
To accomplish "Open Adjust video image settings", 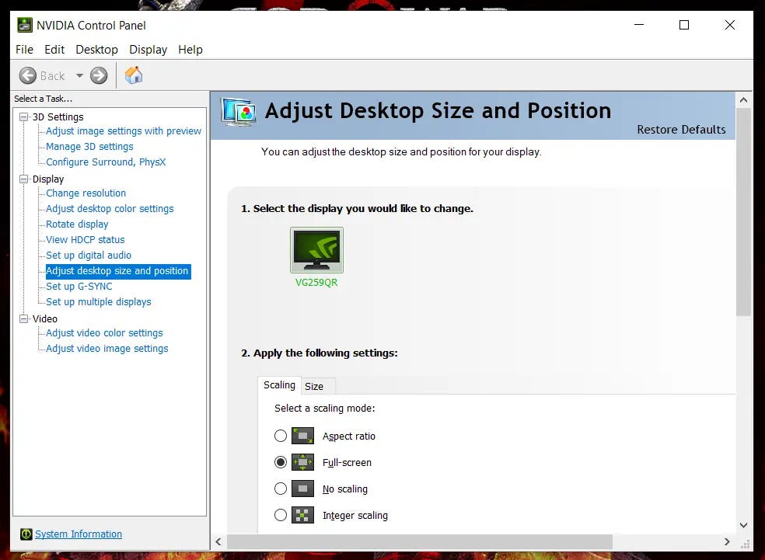I will click(107, 349).
